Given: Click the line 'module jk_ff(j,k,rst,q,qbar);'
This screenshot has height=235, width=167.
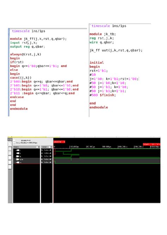Looking at the screenshot, I should [x=38, y=39].
